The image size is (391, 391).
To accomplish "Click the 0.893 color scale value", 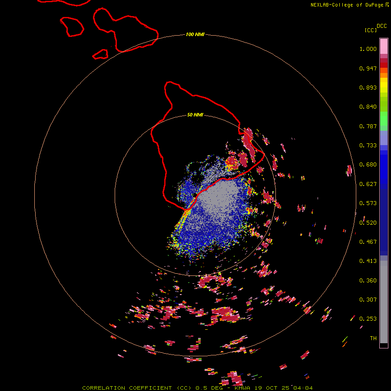I will tap(368, 87).
